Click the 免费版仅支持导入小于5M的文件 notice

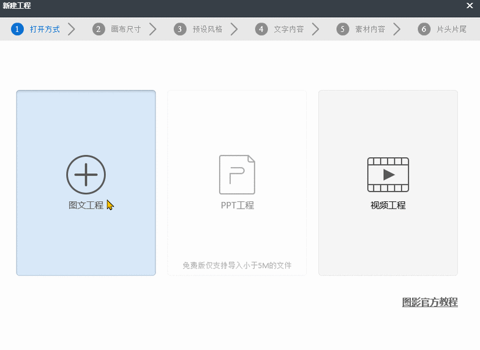pos(237,266)
